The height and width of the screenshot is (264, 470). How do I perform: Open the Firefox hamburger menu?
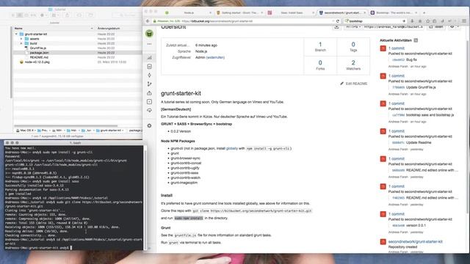pos(464,21)
